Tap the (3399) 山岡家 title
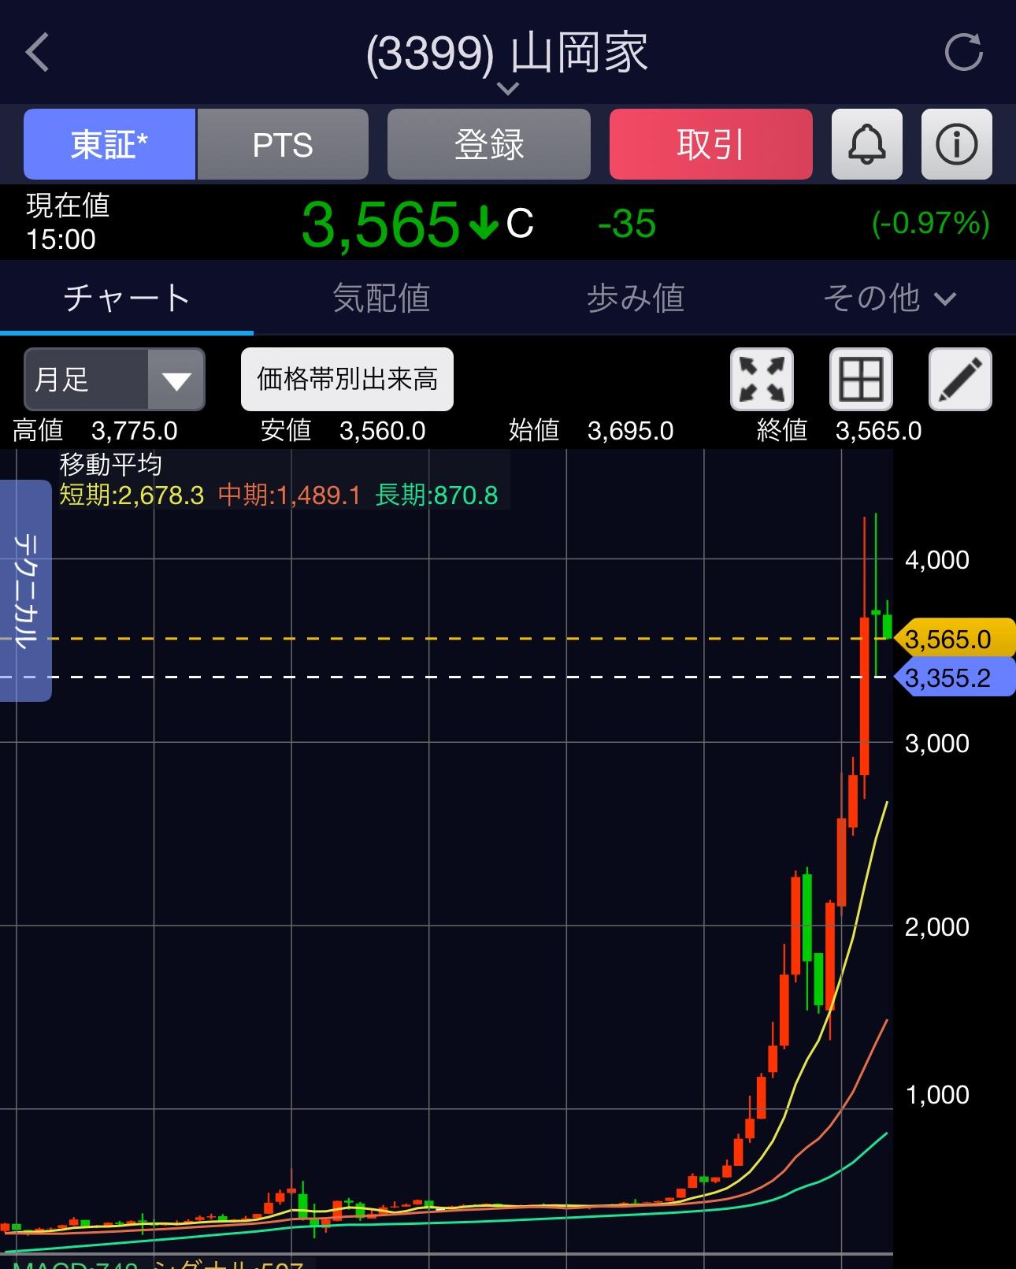This screenshot has width=1016, height=1269. pyautogui.click(x=507, y=54)
